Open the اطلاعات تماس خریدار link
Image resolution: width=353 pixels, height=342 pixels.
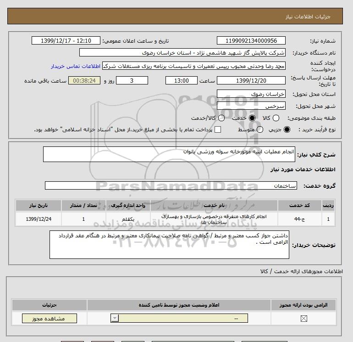[x=76, y=66]
